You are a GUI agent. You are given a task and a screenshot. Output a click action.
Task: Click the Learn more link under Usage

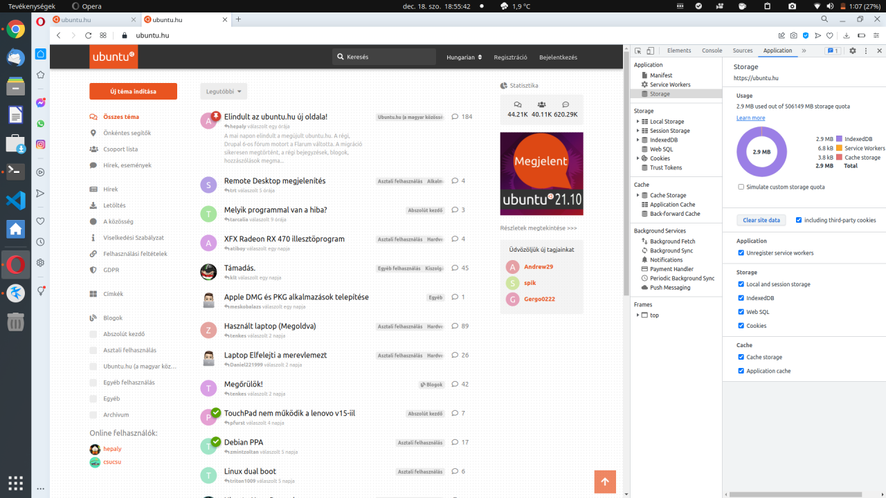pyautogui.click(x=750, y=118)
